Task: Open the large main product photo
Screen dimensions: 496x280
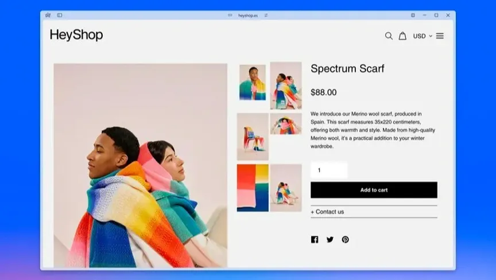Action: pyautogui.click(x=141, y=166)
